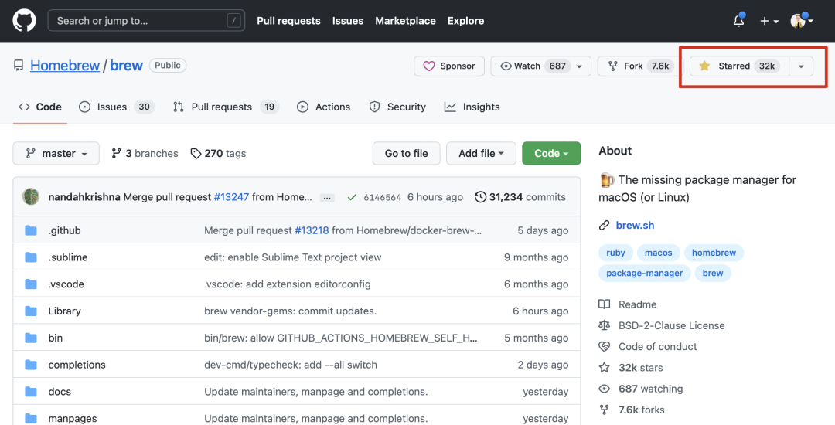Show checks via green checkmark

point(352,197)
